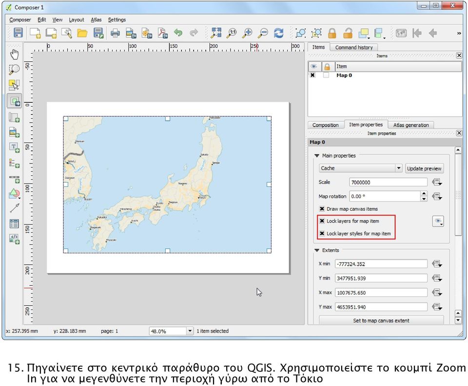Select the Add new label tool
468x386 pixels.
point(14,147)
